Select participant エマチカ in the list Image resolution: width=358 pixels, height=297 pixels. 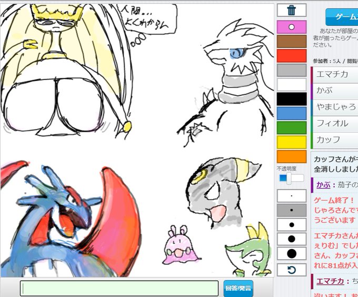(334, 74)
